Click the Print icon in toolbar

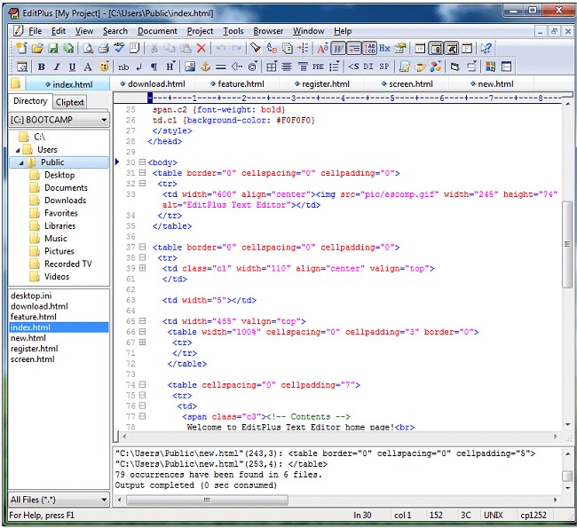(104, 49)
